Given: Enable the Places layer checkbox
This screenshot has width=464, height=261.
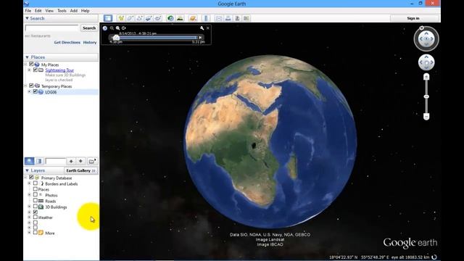Looking at the screenshot, I should tap(36, 189).
